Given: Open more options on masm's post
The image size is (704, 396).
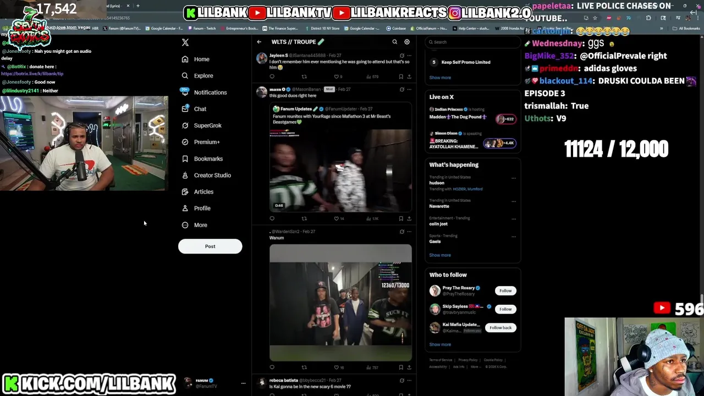Looking at the screenshot, I should [409, 89].
